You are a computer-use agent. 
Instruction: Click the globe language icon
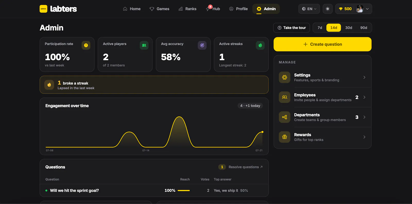pyautogui.click(x=304, y=9)
